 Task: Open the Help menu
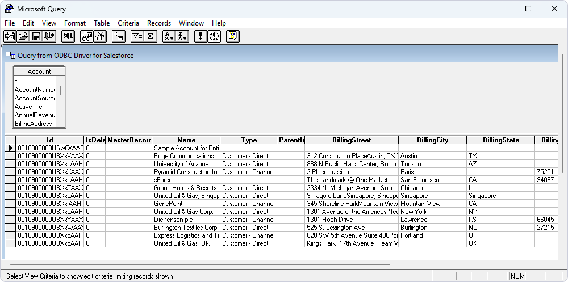(219, 23)
